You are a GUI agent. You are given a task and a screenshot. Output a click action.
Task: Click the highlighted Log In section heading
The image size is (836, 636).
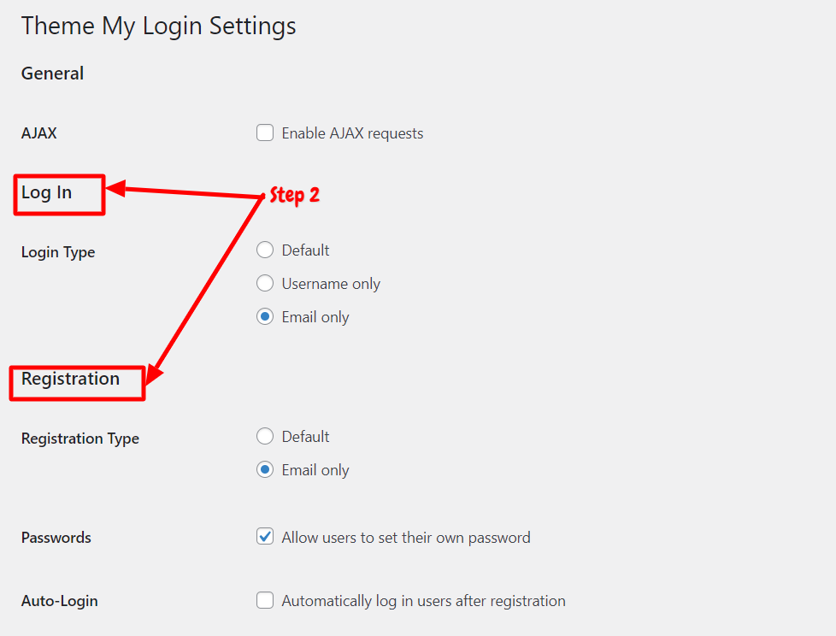[x=46, y=192]
